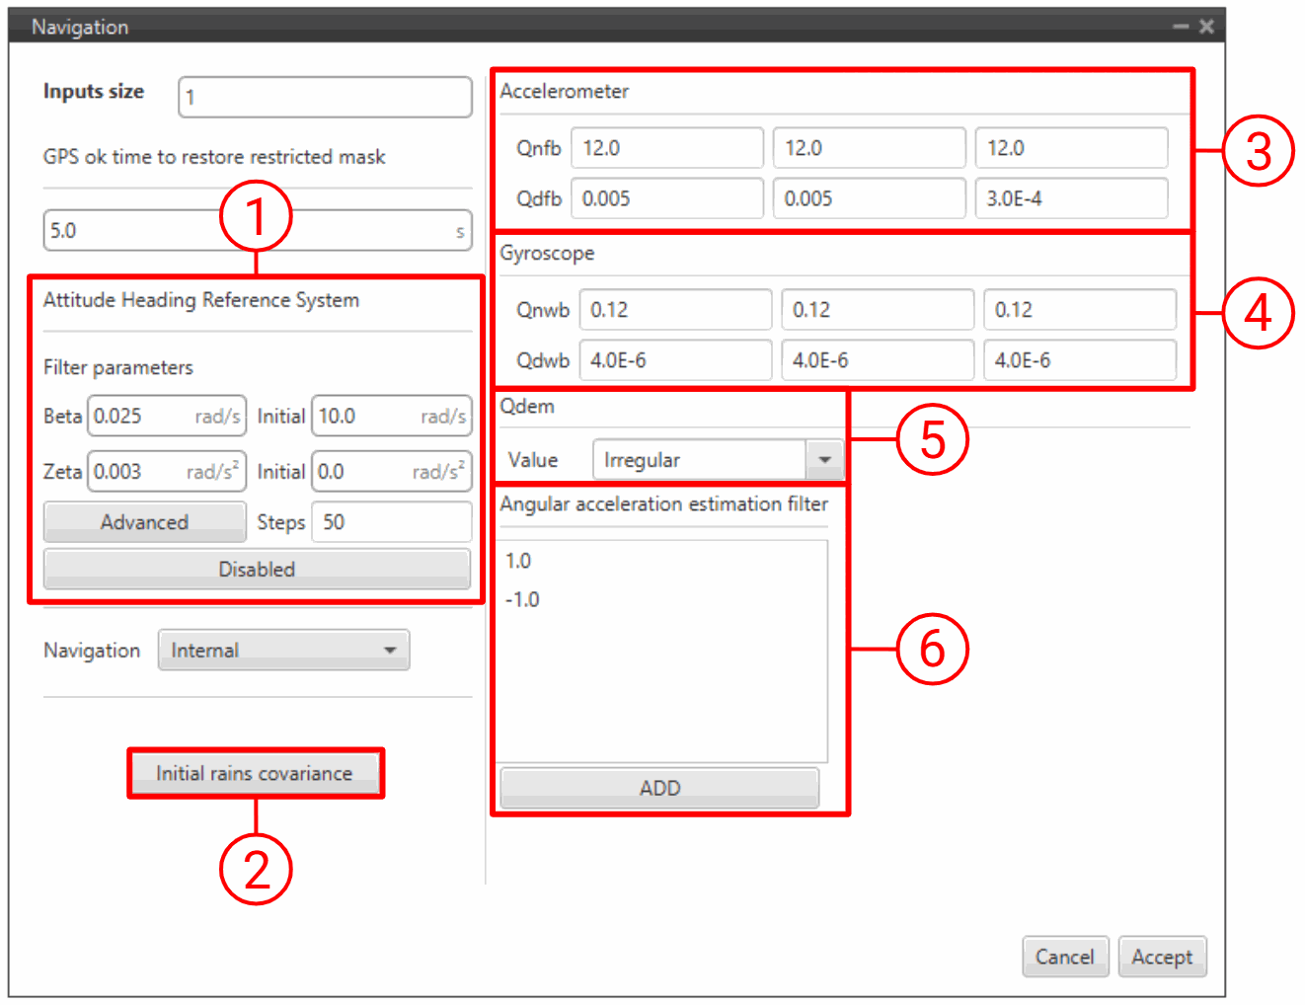The height and width of the screenshot is (1005, 1305).
Task: Click the Cancel button
Action: tap(1064, 957)
